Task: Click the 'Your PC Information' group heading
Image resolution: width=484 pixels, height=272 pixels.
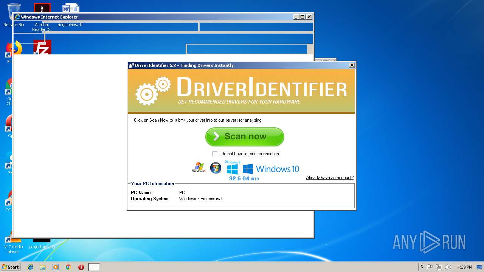Action: click(152, 184)
